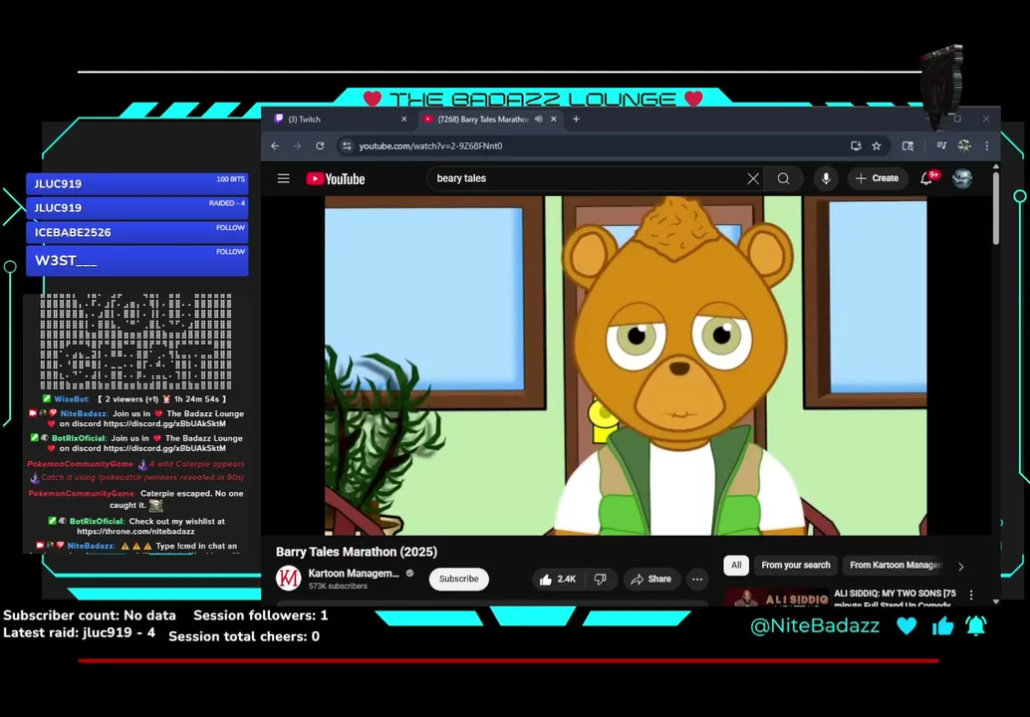Image resolution: width=1030 pixels, height=717 pixels.
Task: Like the Barry Tales Marathon video
Action: point(558,580)
